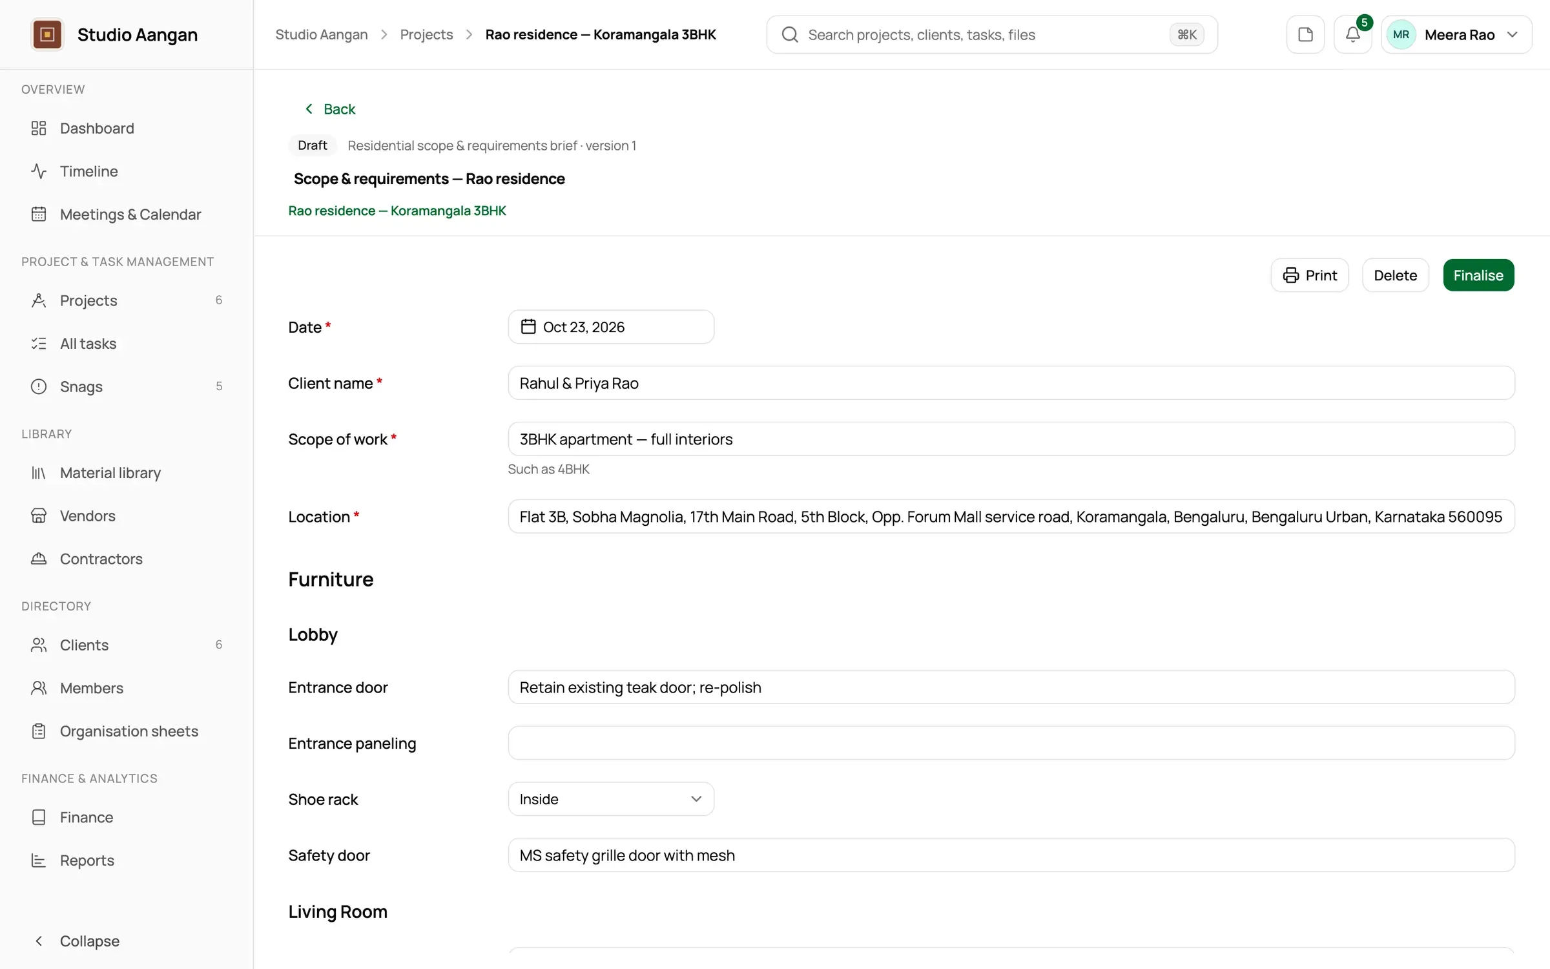Click Studio Aangan breadcrumb

pyautogui.click(x=322, y=34)
